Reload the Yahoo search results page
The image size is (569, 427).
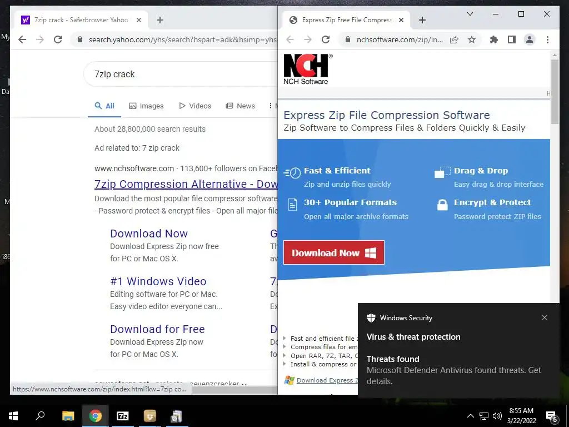tap(58, 39)
